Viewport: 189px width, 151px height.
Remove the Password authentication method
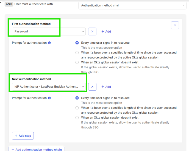tap(92, 32)
